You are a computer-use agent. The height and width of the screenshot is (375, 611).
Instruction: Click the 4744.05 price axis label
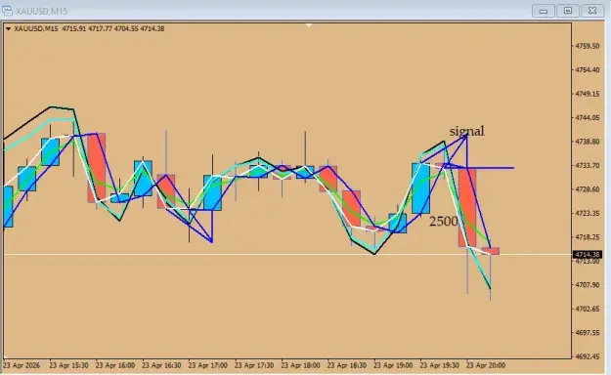point(588,118)
